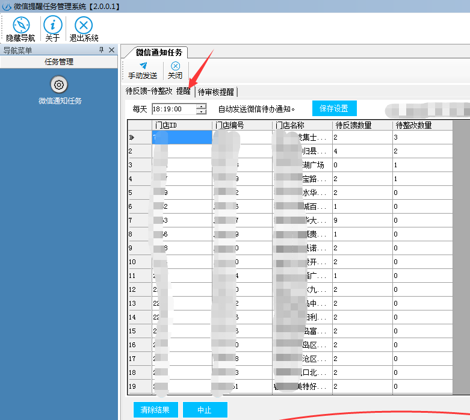
Task: Switch to the 待审核提醒 tab
Action: (x=217, y=92)
